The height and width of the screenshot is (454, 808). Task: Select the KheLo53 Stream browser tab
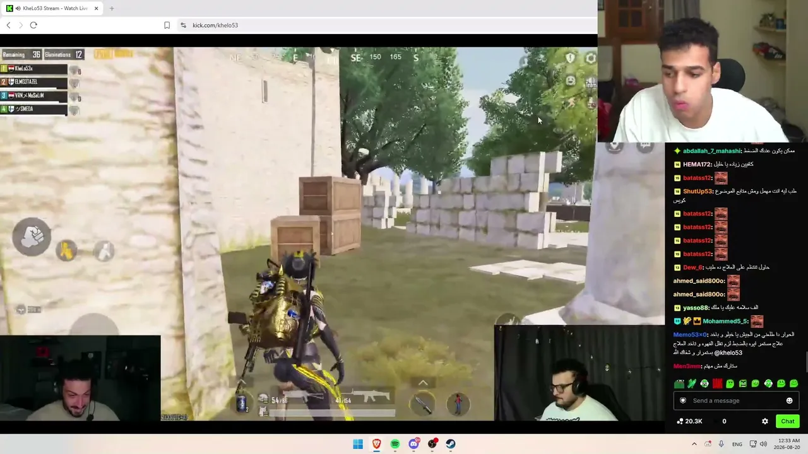pos(53,8)
